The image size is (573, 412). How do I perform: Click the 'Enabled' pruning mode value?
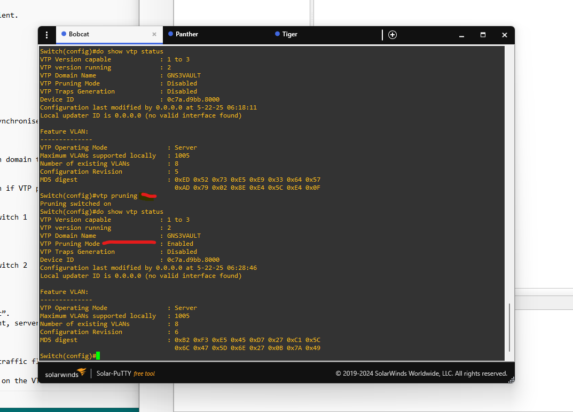(x=180, y=244)
